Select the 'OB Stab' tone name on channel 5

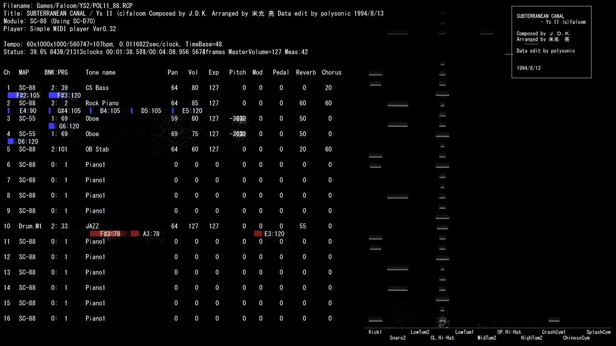[x=97, y=149]
